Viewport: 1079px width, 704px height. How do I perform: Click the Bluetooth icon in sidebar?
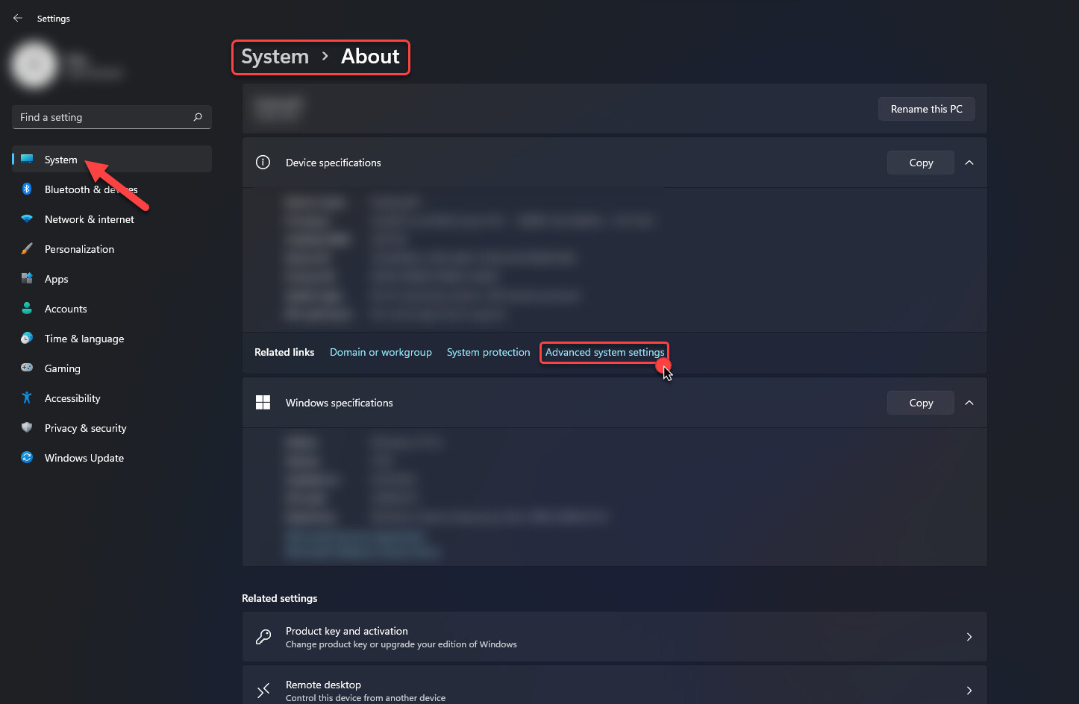coord(27,189)
